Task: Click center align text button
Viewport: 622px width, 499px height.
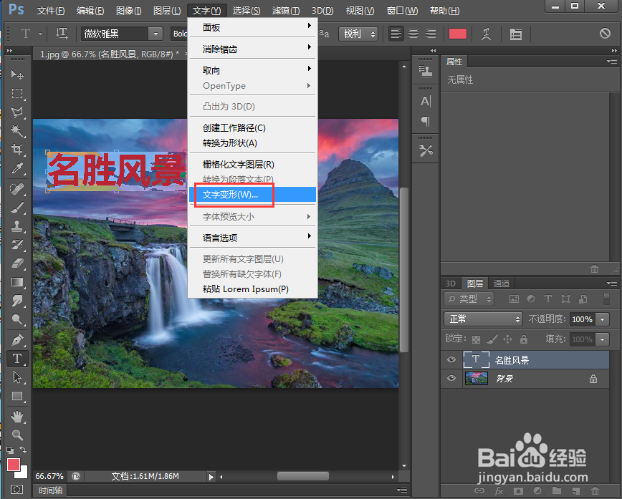Action: point(413,34)
